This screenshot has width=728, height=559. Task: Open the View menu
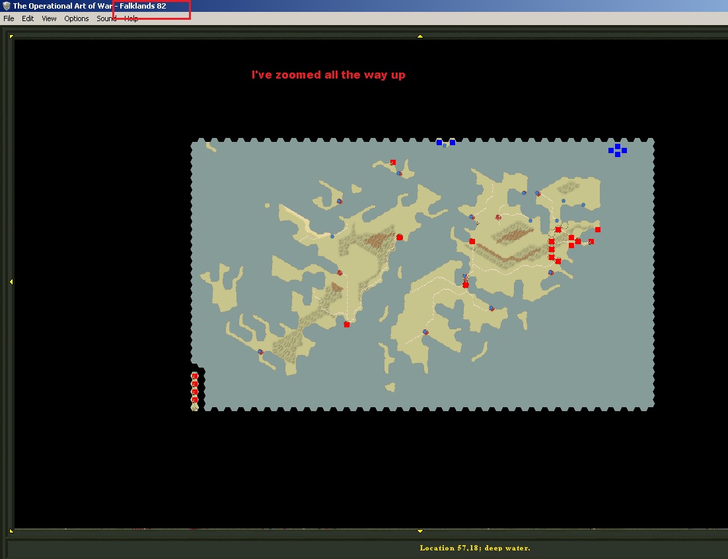pos(49,18)
